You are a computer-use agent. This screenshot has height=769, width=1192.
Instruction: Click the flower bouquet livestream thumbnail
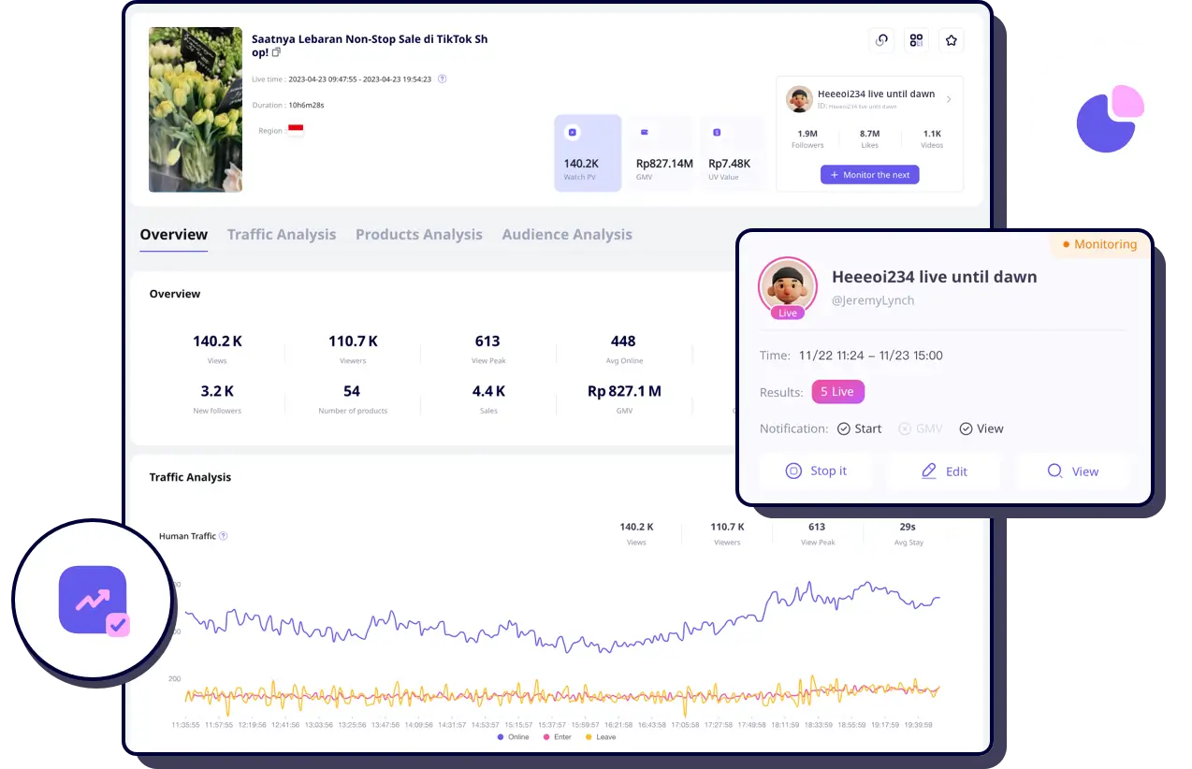tap(195, 109)
